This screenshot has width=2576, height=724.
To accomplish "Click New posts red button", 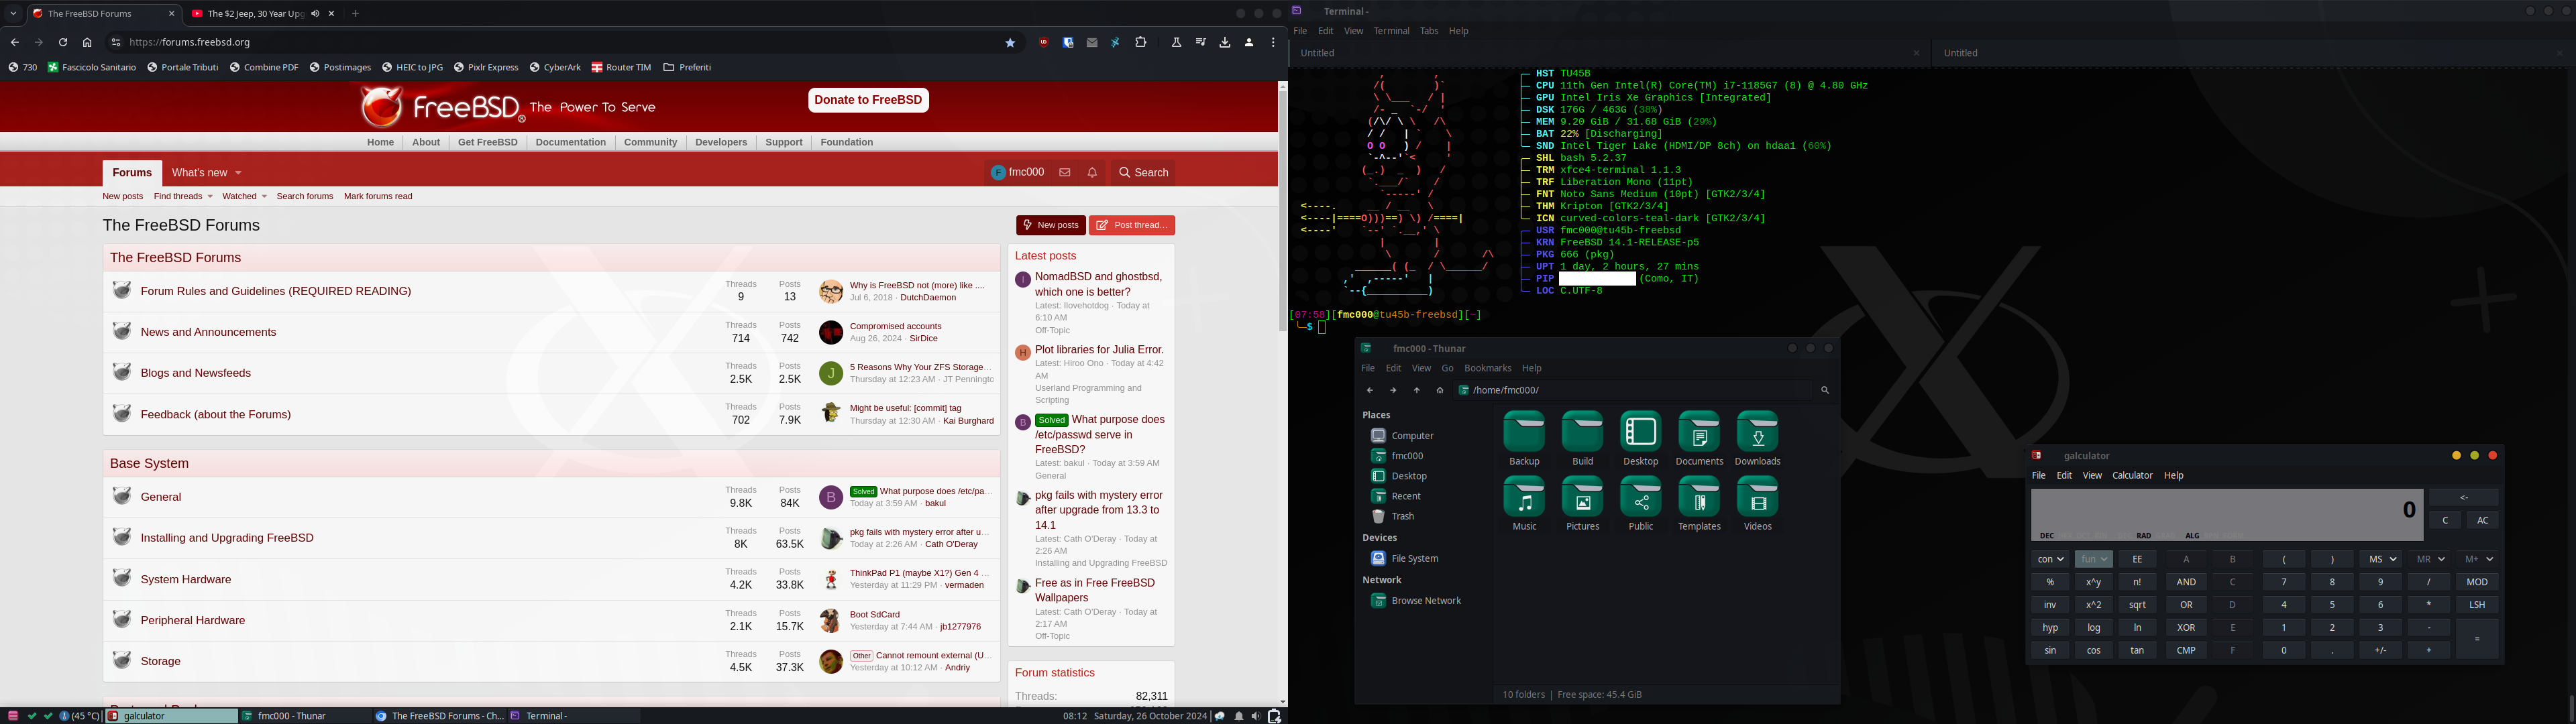I will click(1050, 225).
